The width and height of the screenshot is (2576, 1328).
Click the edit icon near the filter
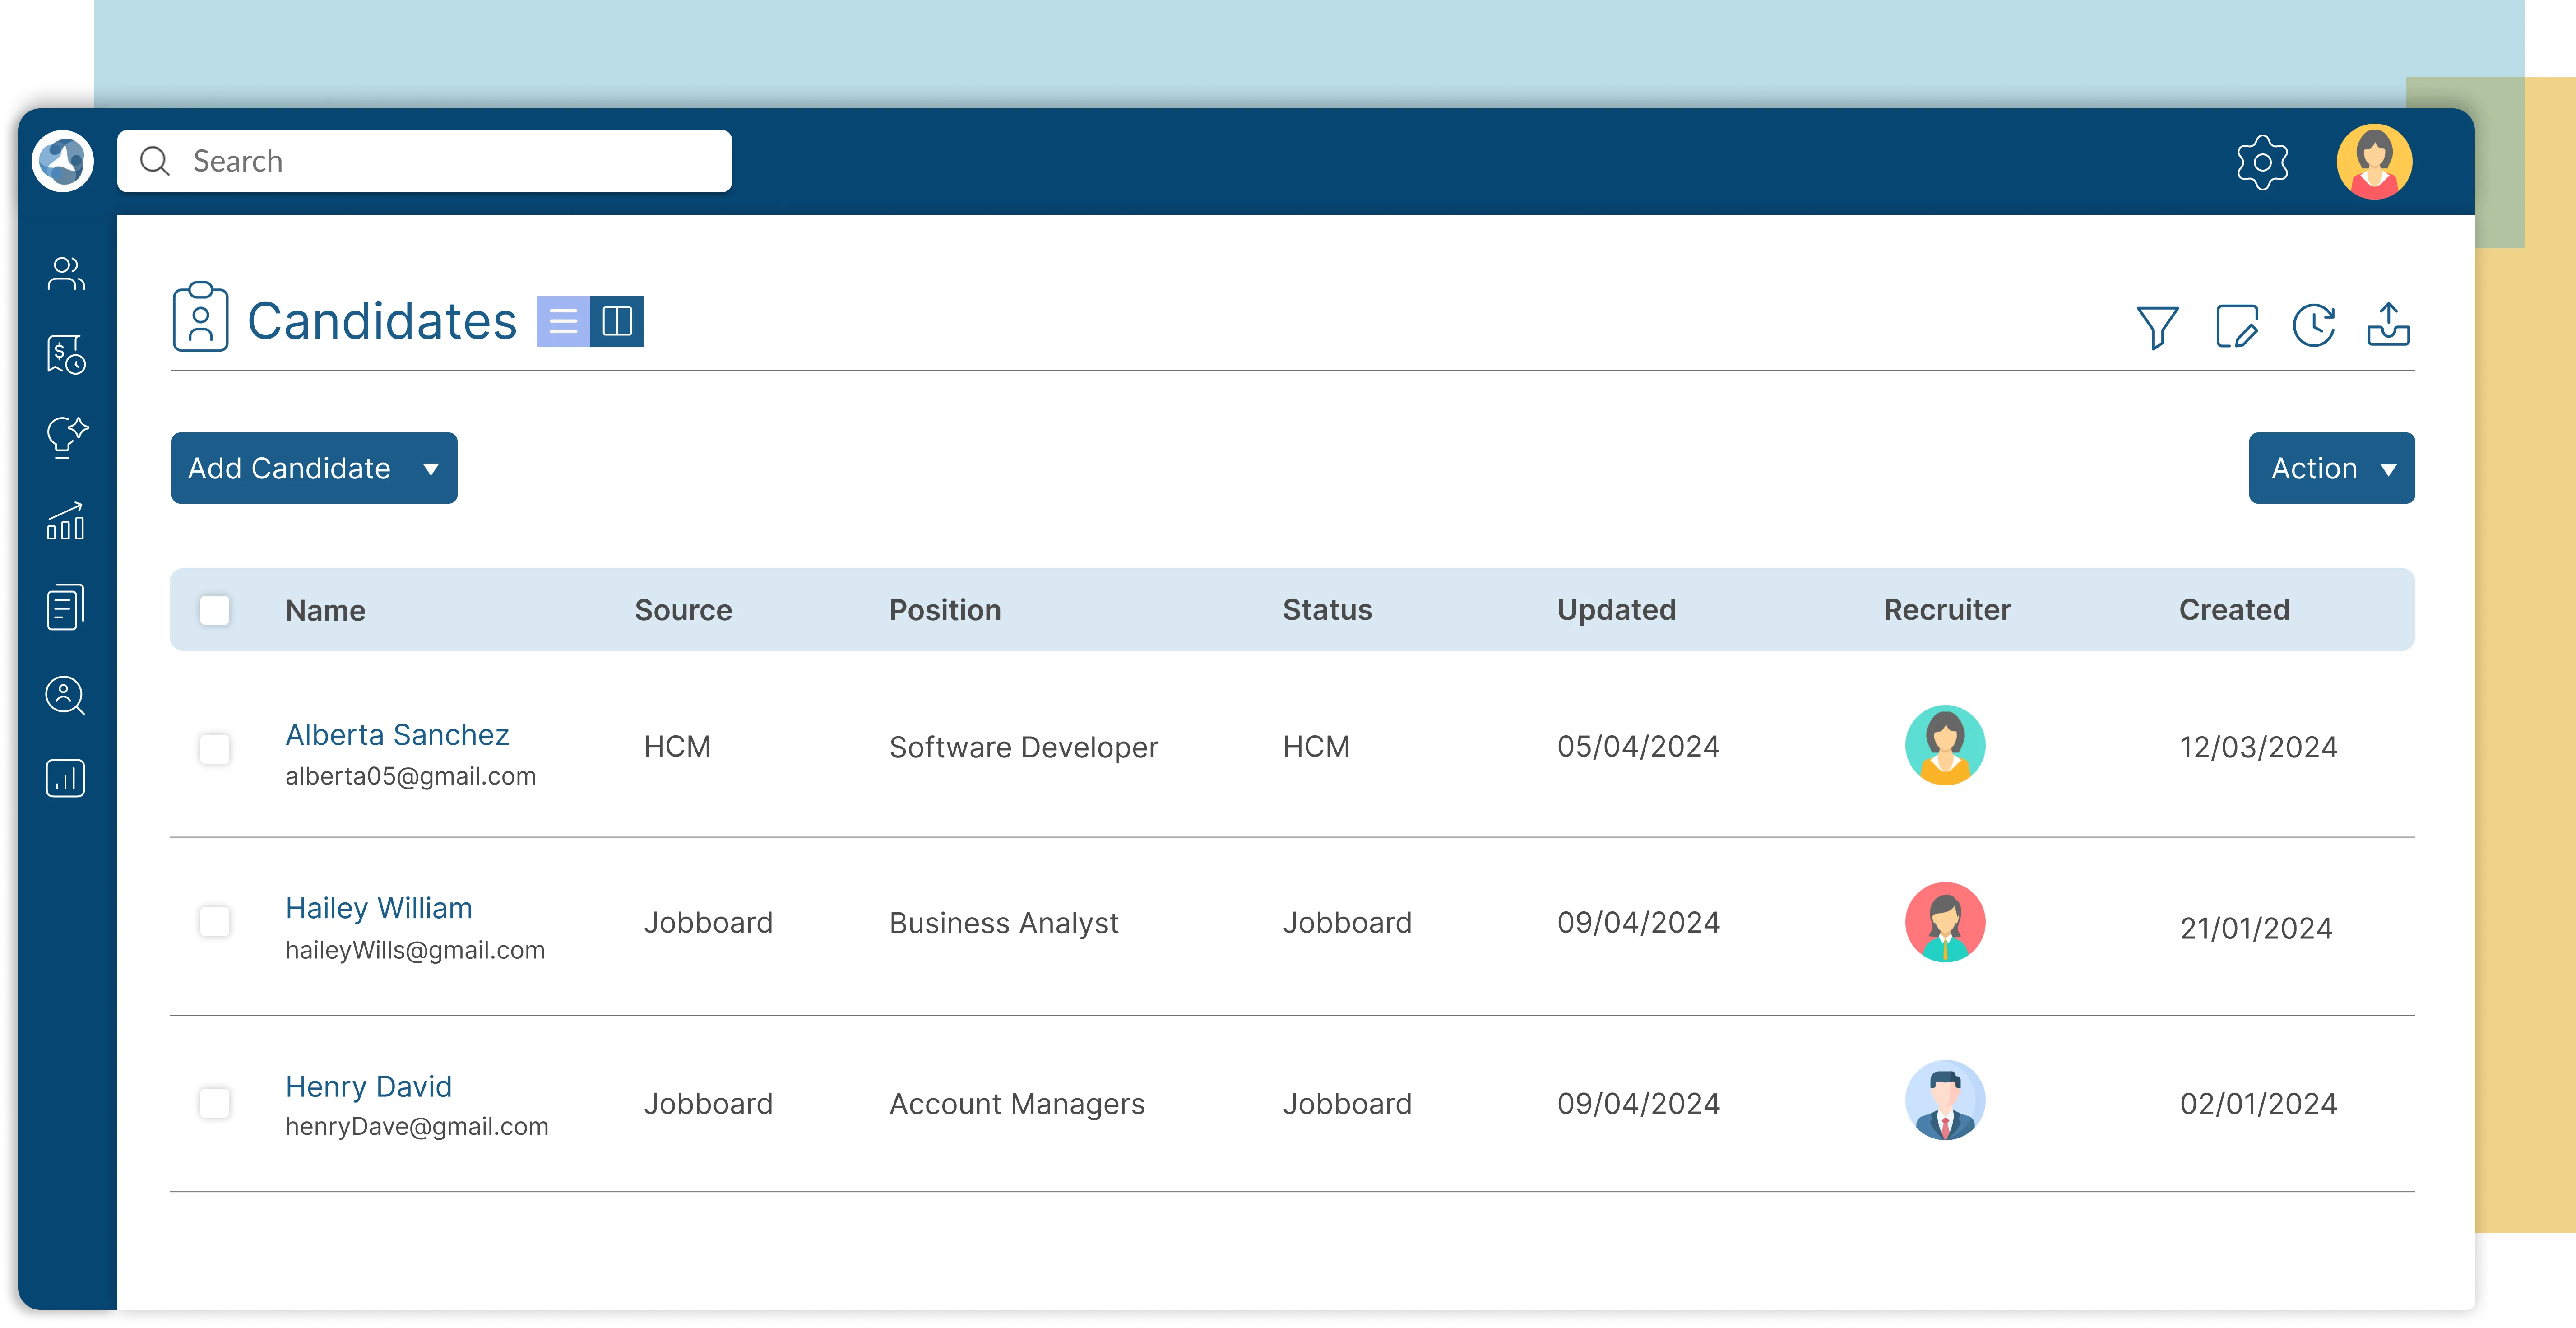[2238, 324]
